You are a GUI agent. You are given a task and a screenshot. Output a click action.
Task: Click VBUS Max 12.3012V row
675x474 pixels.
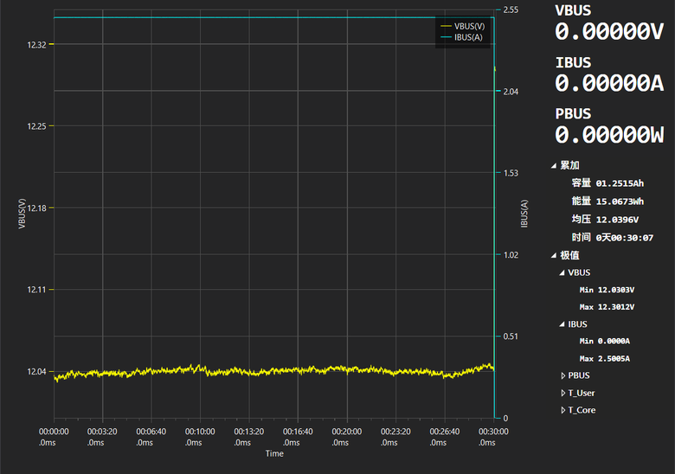pyautogui.click(x=607, y=307)
